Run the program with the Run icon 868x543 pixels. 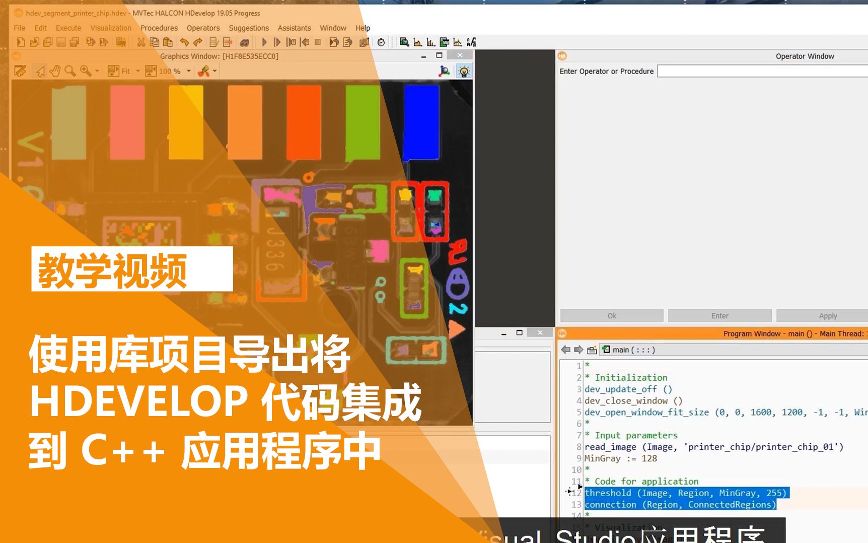point(264,42)
